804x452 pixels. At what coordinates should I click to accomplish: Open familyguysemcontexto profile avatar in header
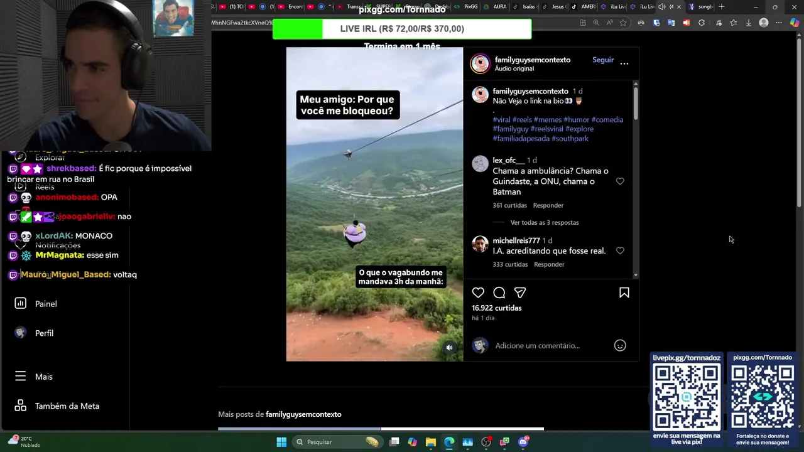(481, 63)
